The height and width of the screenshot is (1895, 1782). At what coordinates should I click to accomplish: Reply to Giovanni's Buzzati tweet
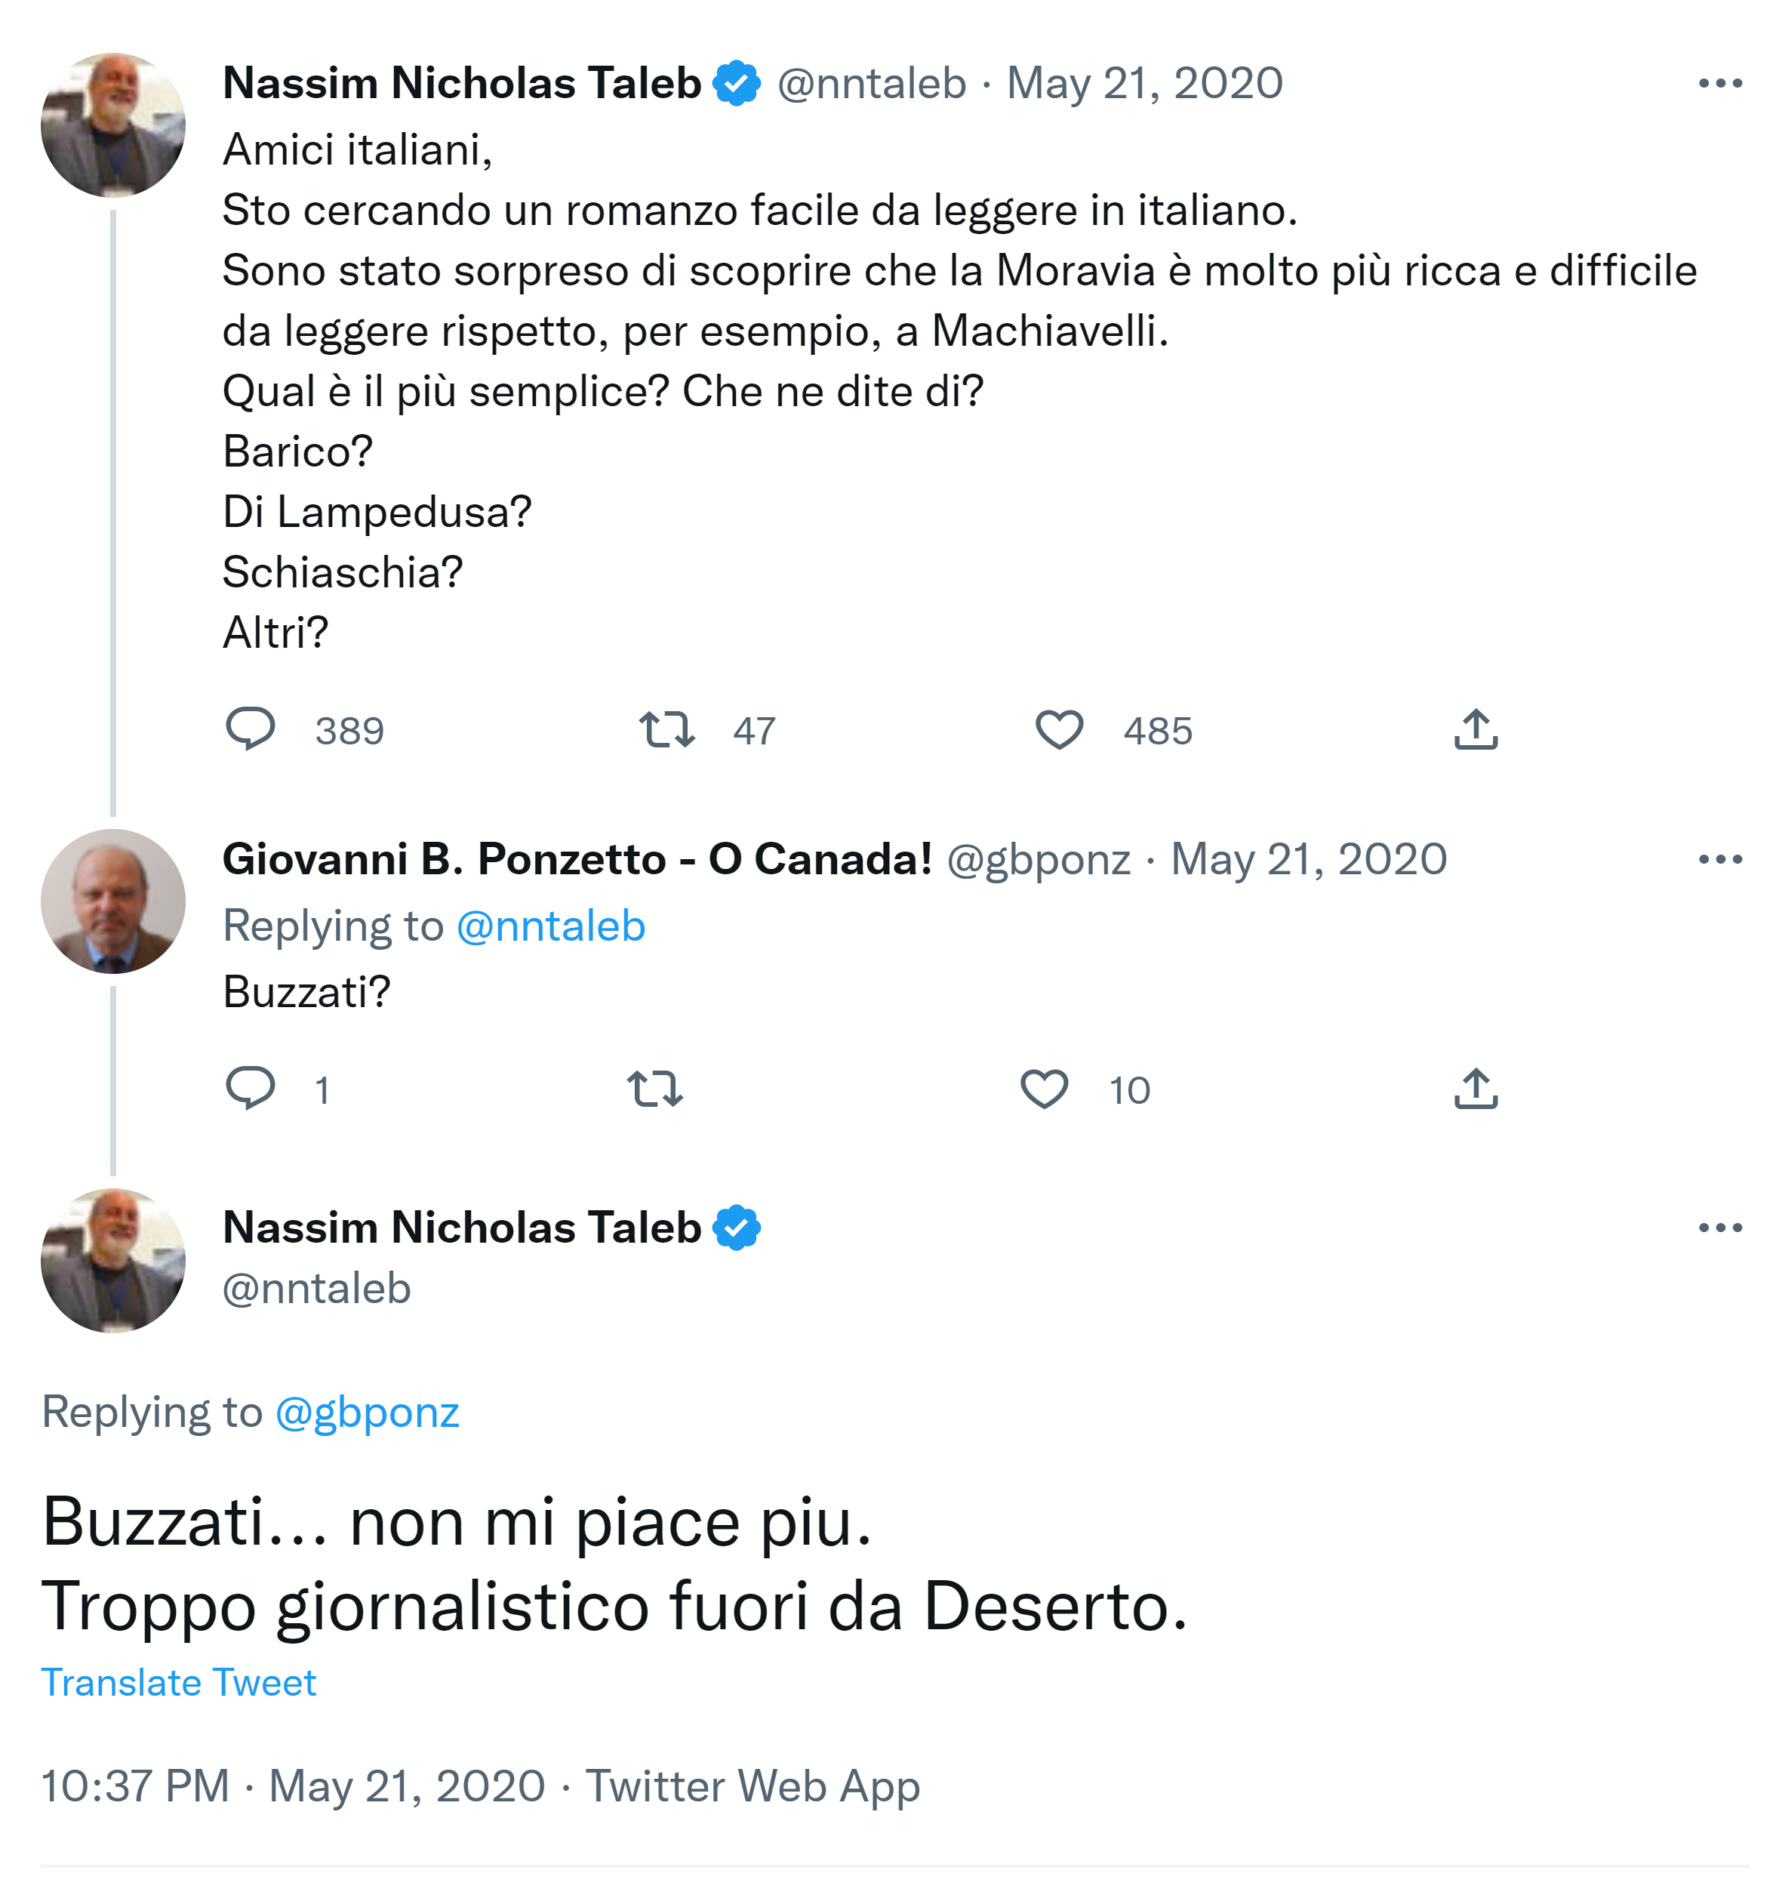[251, 1088]
